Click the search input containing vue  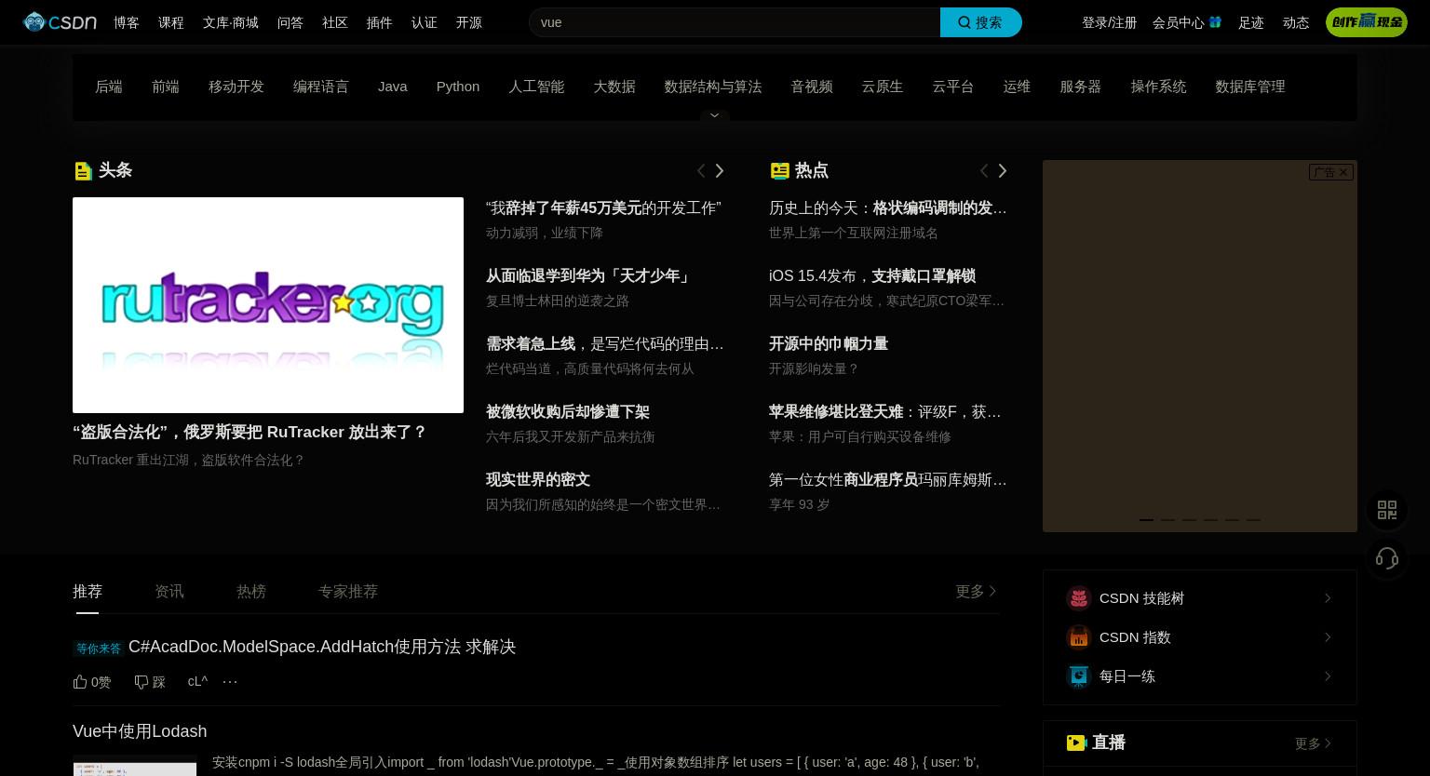pos(735,22)
